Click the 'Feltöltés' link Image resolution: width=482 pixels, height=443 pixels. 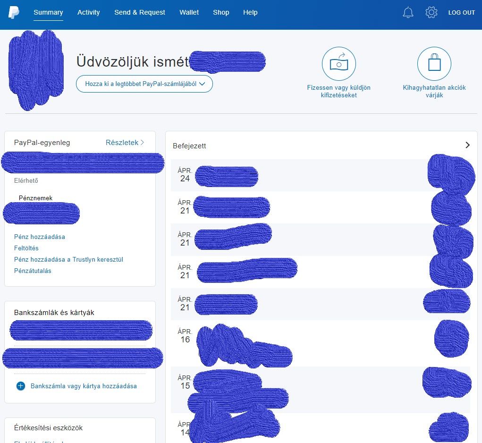click(26, 248)
